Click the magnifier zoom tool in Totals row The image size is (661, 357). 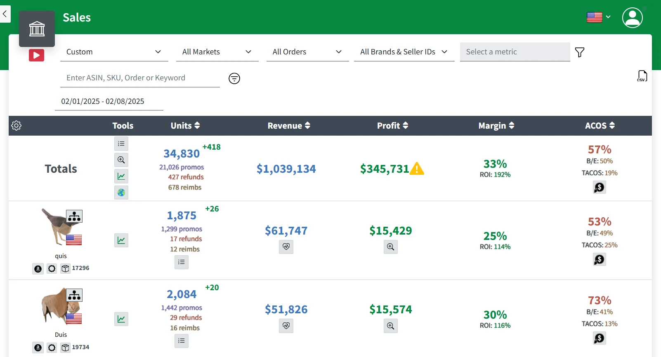pyautogui.click(x=121, y=160)
